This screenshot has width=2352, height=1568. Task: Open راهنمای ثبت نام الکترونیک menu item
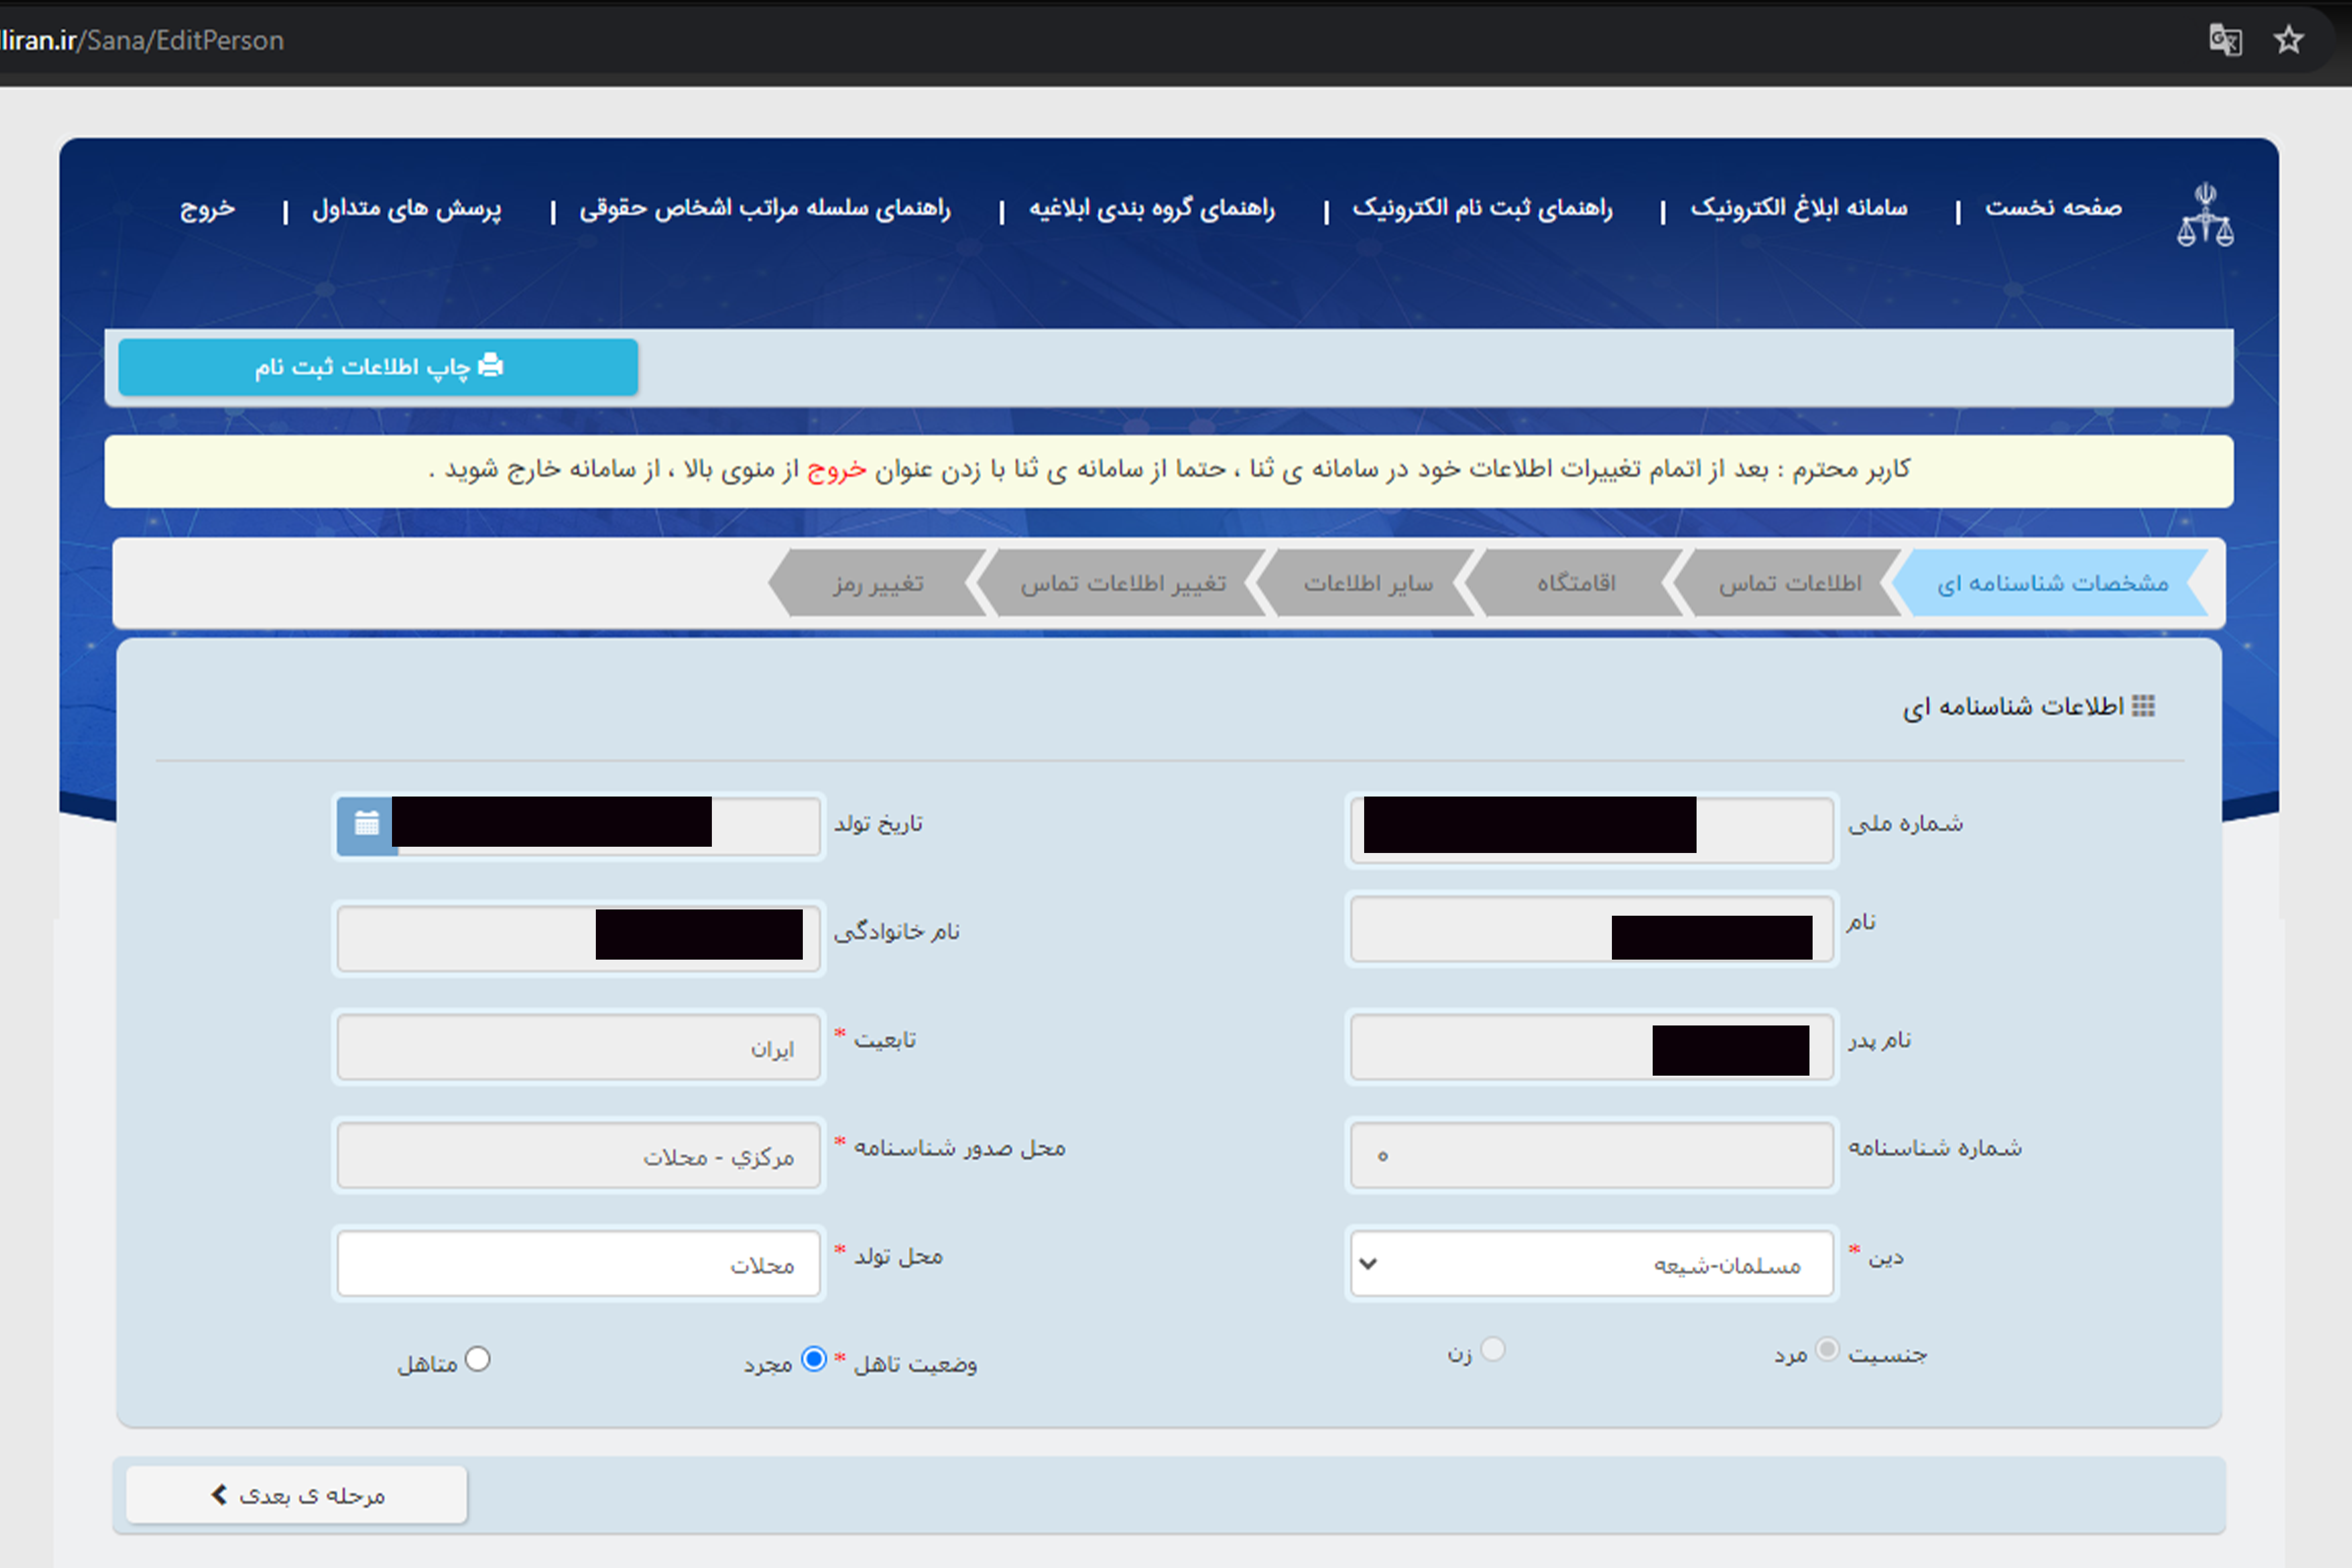click(1483, 208)
